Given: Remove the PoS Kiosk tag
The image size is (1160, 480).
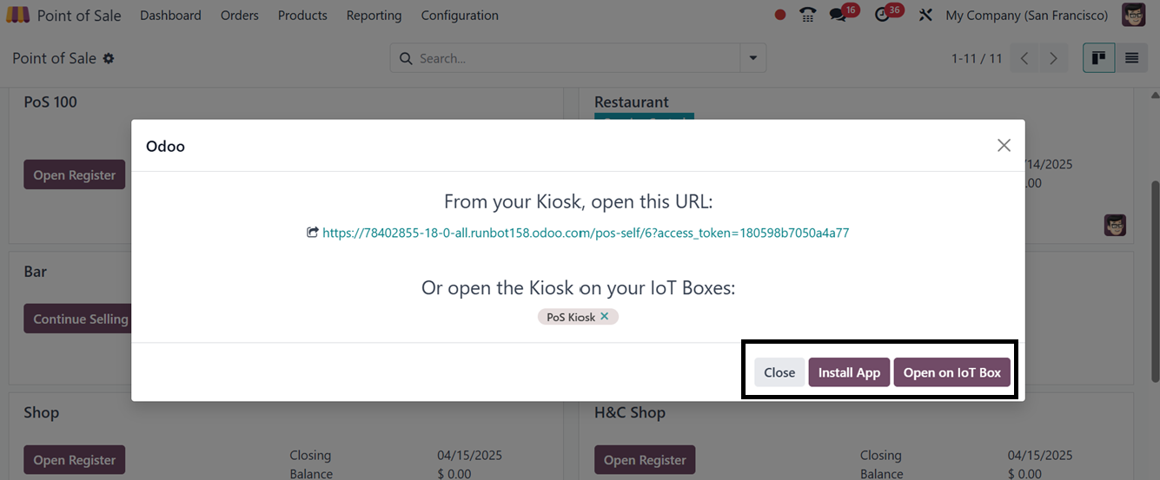Looking at the screenshot, I should click(x=605, y=316).
